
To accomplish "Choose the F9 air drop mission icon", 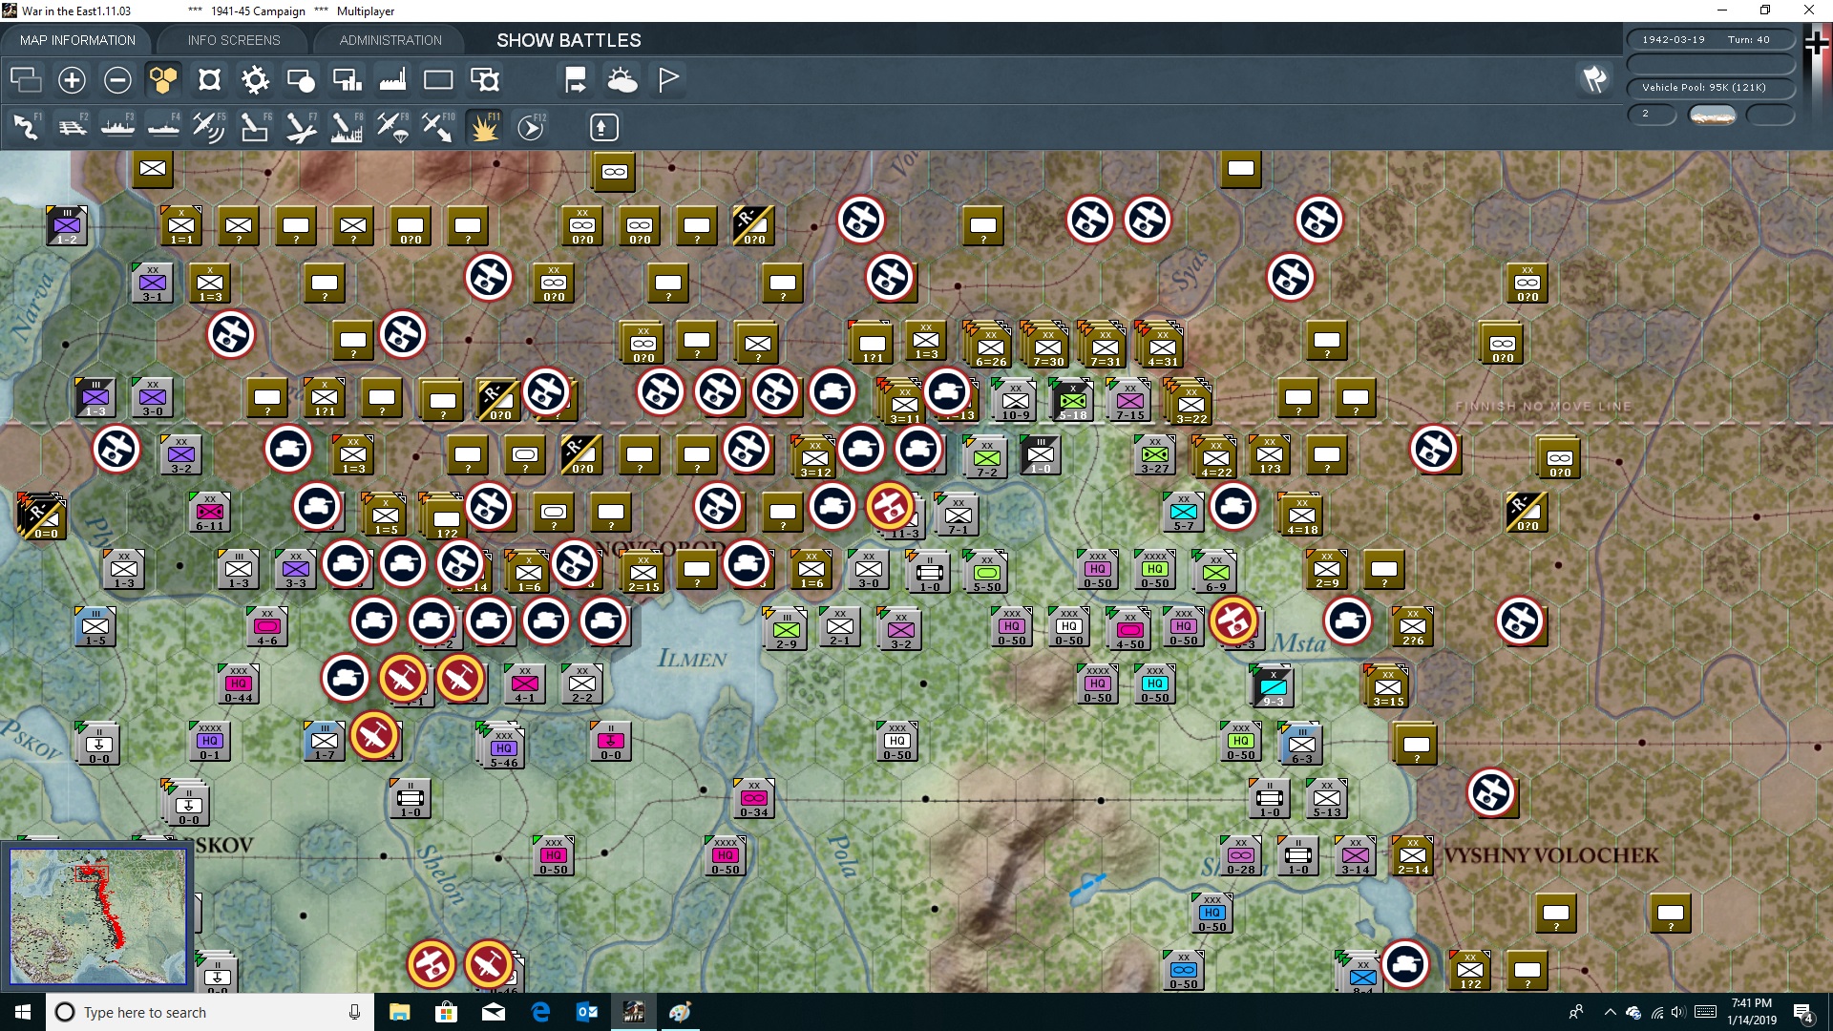I will point(391,126).
